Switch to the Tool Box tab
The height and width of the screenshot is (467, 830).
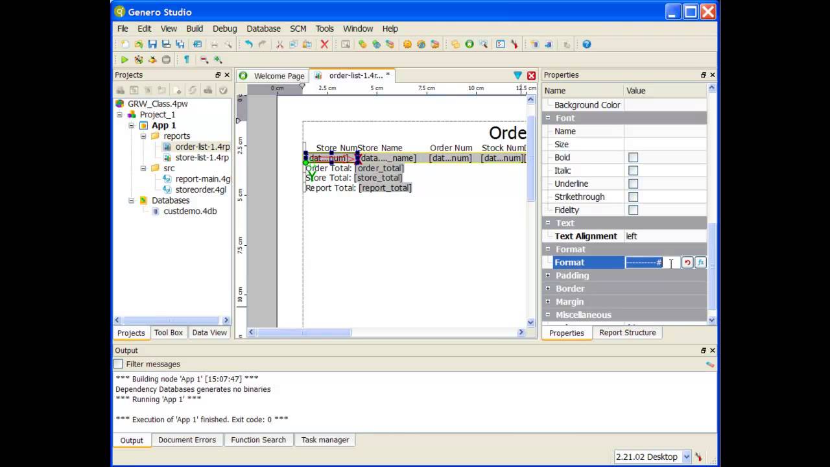[x=168, y=333]
